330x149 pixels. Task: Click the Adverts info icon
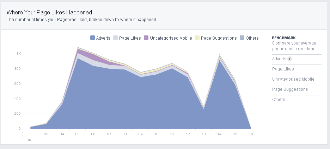point(289,59)
